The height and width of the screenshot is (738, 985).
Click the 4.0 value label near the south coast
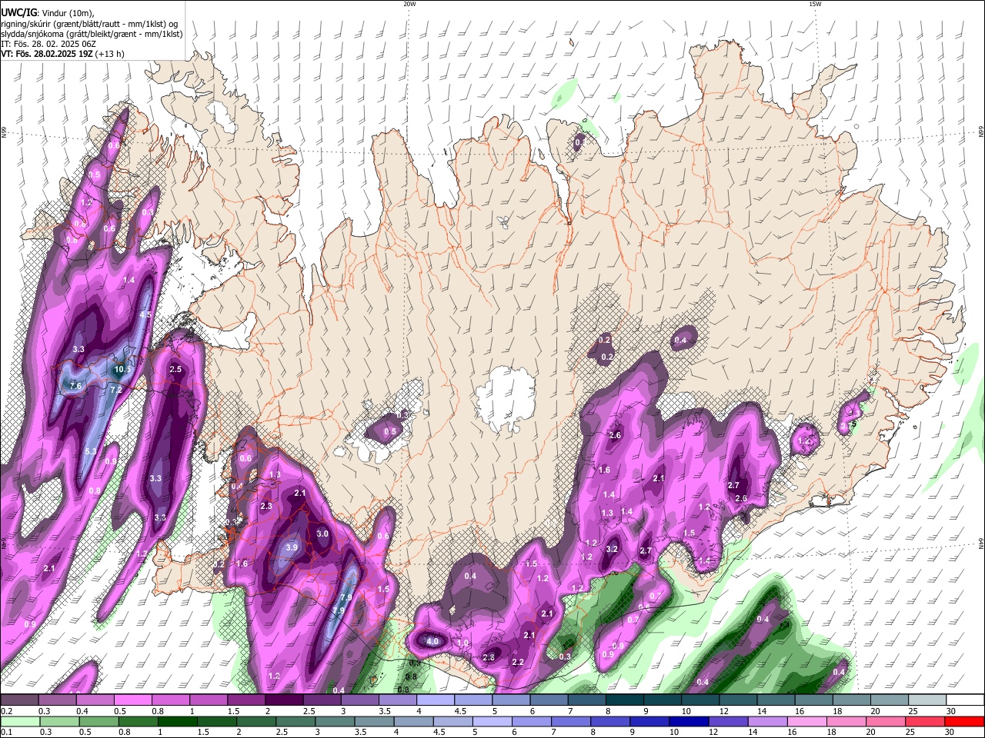pyautogui.click(x=432, y=641)
